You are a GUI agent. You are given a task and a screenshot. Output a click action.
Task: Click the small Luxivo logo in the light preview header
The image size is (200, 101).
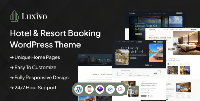[152, 30]
